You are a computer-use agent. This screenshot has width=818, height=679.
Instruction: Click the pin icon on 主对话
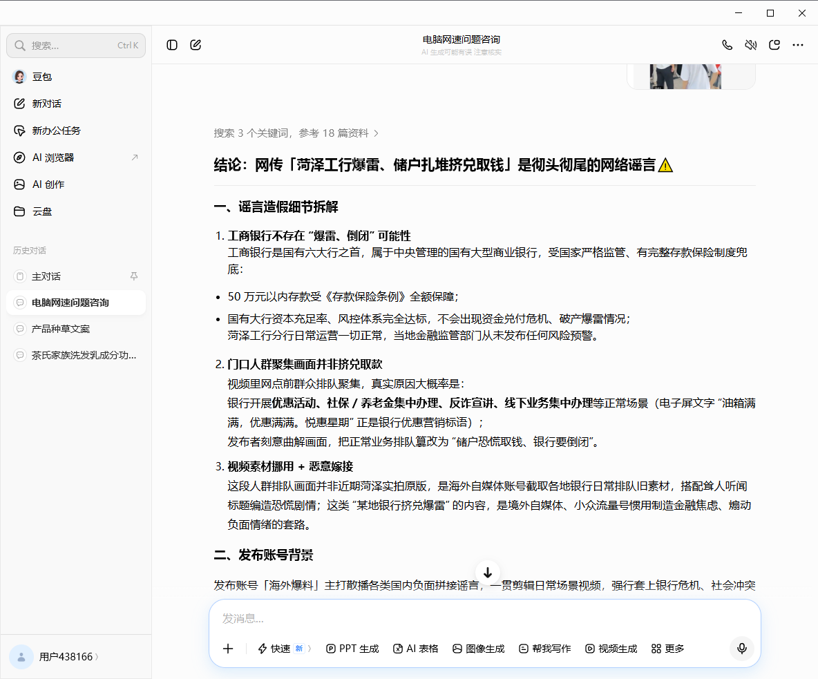click(x=134, y=276)
